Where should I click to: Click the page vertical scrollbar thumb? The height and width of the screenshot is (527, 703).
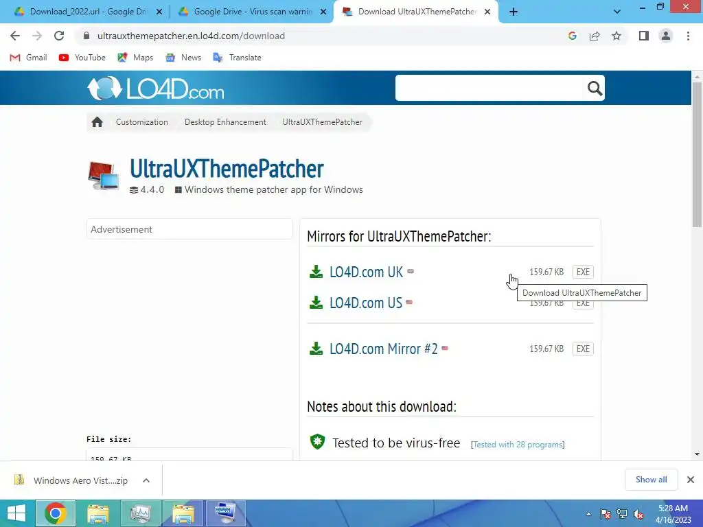click(x=697, y=154)
